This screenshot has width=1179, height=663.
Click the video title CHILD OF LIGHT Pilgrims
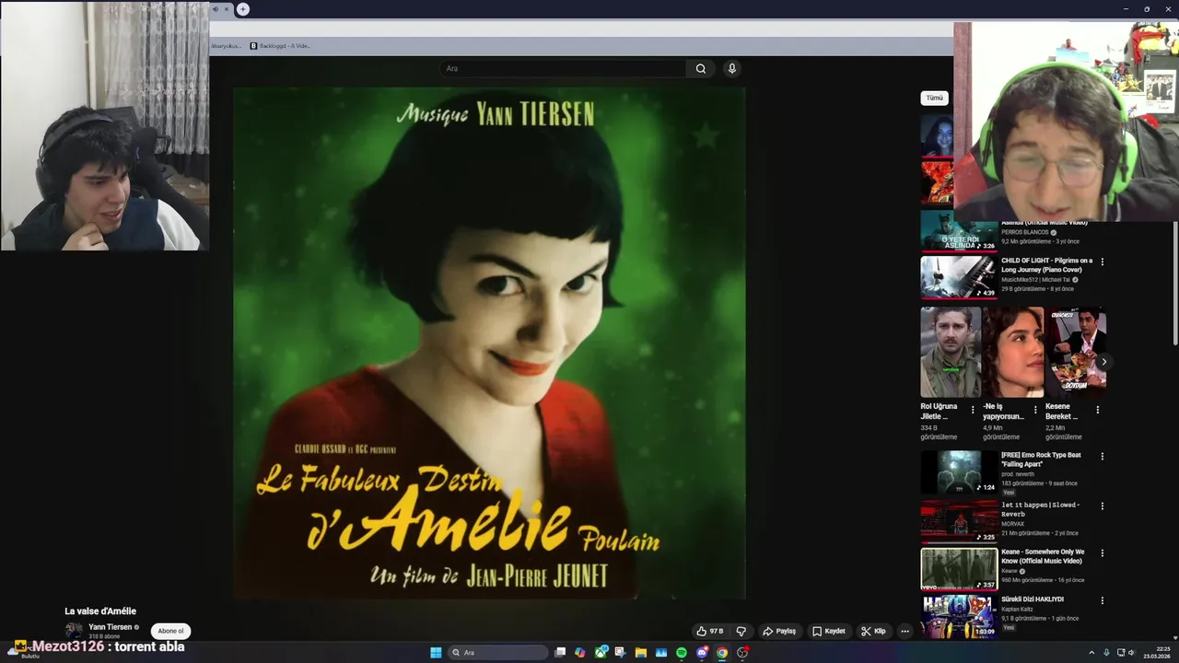[x=1046, y=265]
